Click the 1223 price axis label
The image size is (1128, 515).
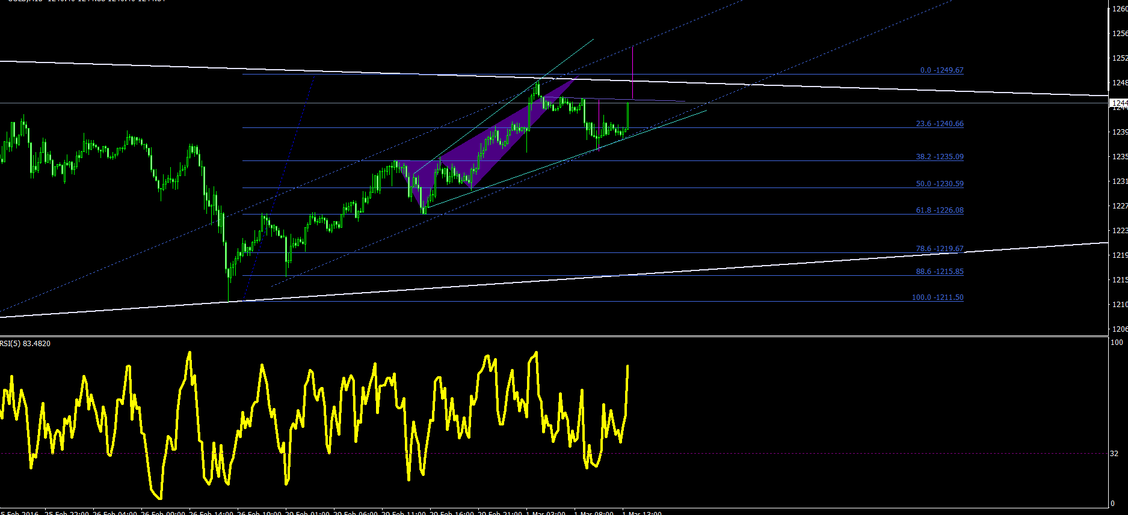pos(1120,231)
